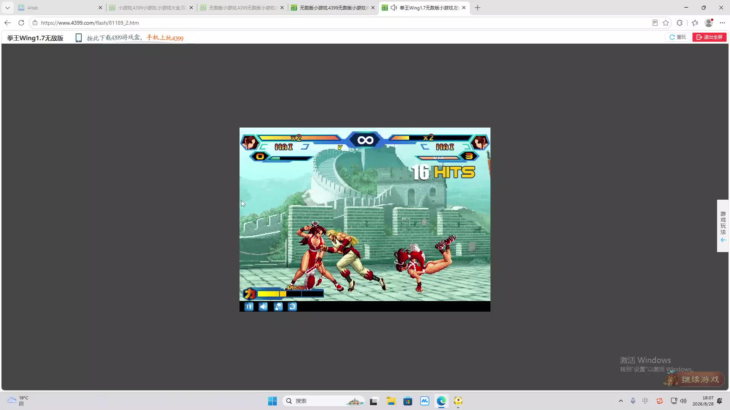Image resolution: width=730 pixels, height=410 pixels.
Task: Open the weather widget showing 19°C
Action: [18, 401]
